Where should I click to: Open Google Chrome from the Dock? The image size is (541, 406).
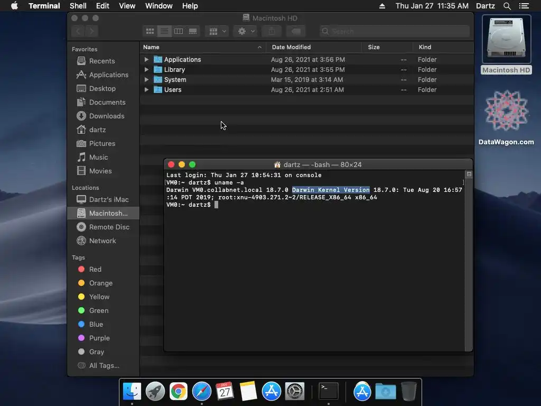(x=179, y=392)
